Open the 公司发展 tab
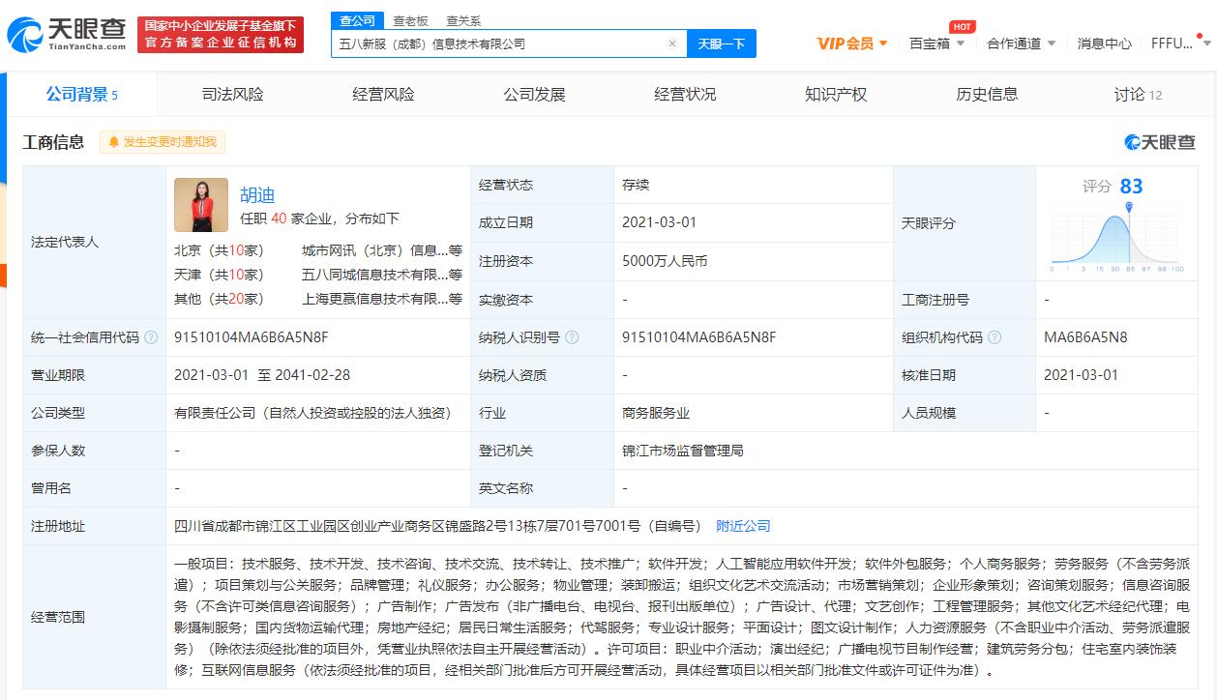Screen dimensions: 1217x700 click(534, 94)
